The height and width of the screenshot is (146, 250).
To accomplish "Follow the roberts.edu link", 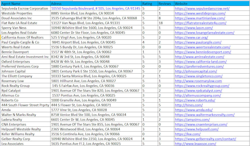I will click(195, 100).
